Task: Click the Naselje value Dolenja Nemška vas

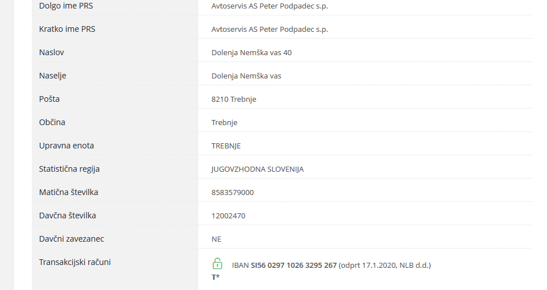Action: [x=246, y=76]
